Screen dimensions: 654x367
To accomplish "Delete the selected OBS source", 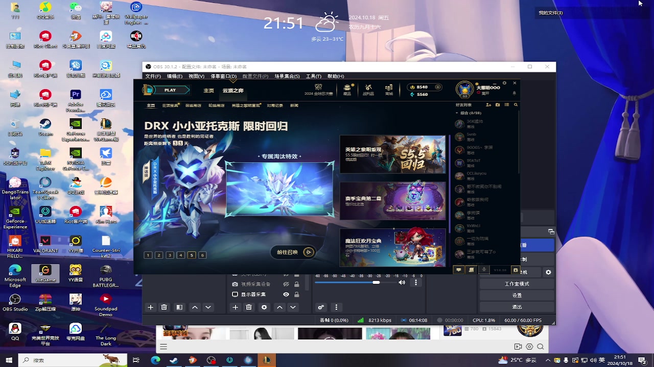I will (249, 307).
